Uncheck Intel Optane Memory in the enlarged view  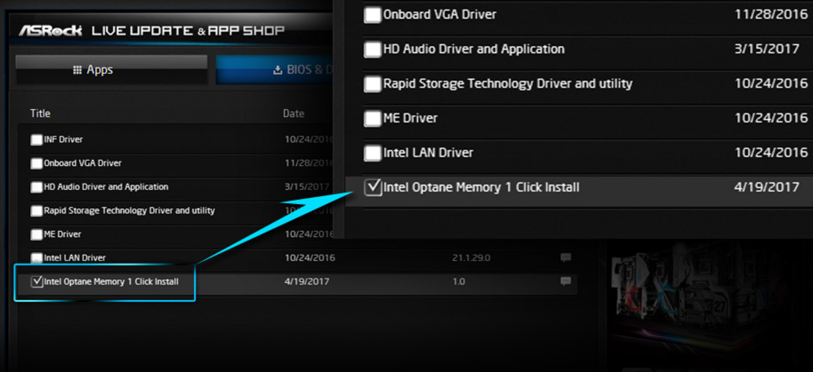tap(373, 187)
